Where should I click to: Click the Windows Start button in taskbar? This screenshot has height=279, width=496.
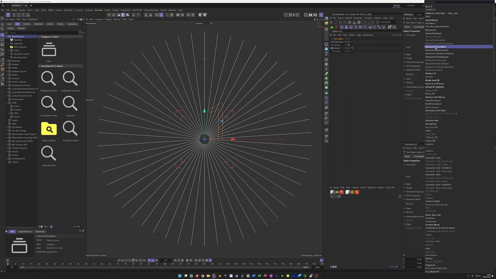(x=180, y=276)
